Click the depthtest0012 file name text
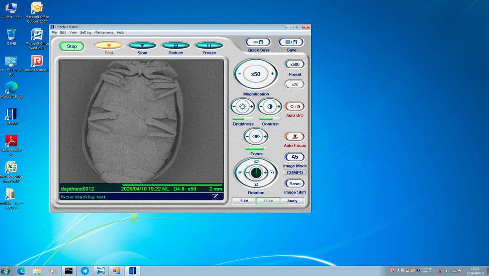The width and height of the screenshot is (489, 276). coord(77,189)
